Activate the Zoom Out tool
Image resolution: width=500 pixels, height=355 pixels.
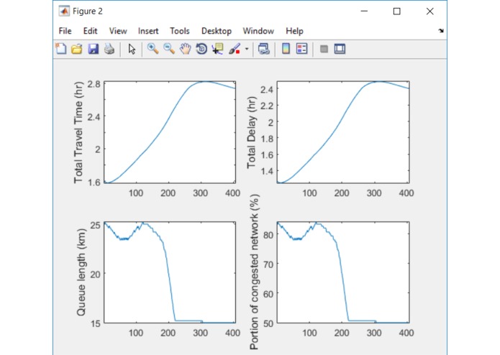169,49
